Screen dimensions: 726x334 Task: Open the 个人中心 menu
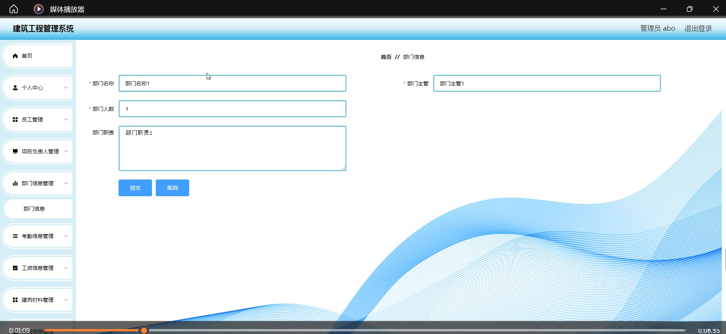pos(37,88)
